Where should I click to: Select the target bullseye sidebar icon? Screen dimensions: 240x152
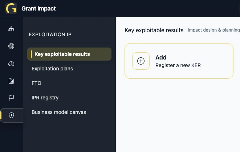pyautogui.click(x=11, y=46)
